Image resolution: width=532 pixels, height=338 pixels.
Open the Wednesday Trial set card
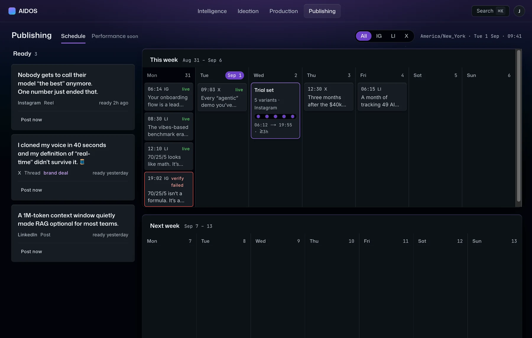click(x=275, y=110)
